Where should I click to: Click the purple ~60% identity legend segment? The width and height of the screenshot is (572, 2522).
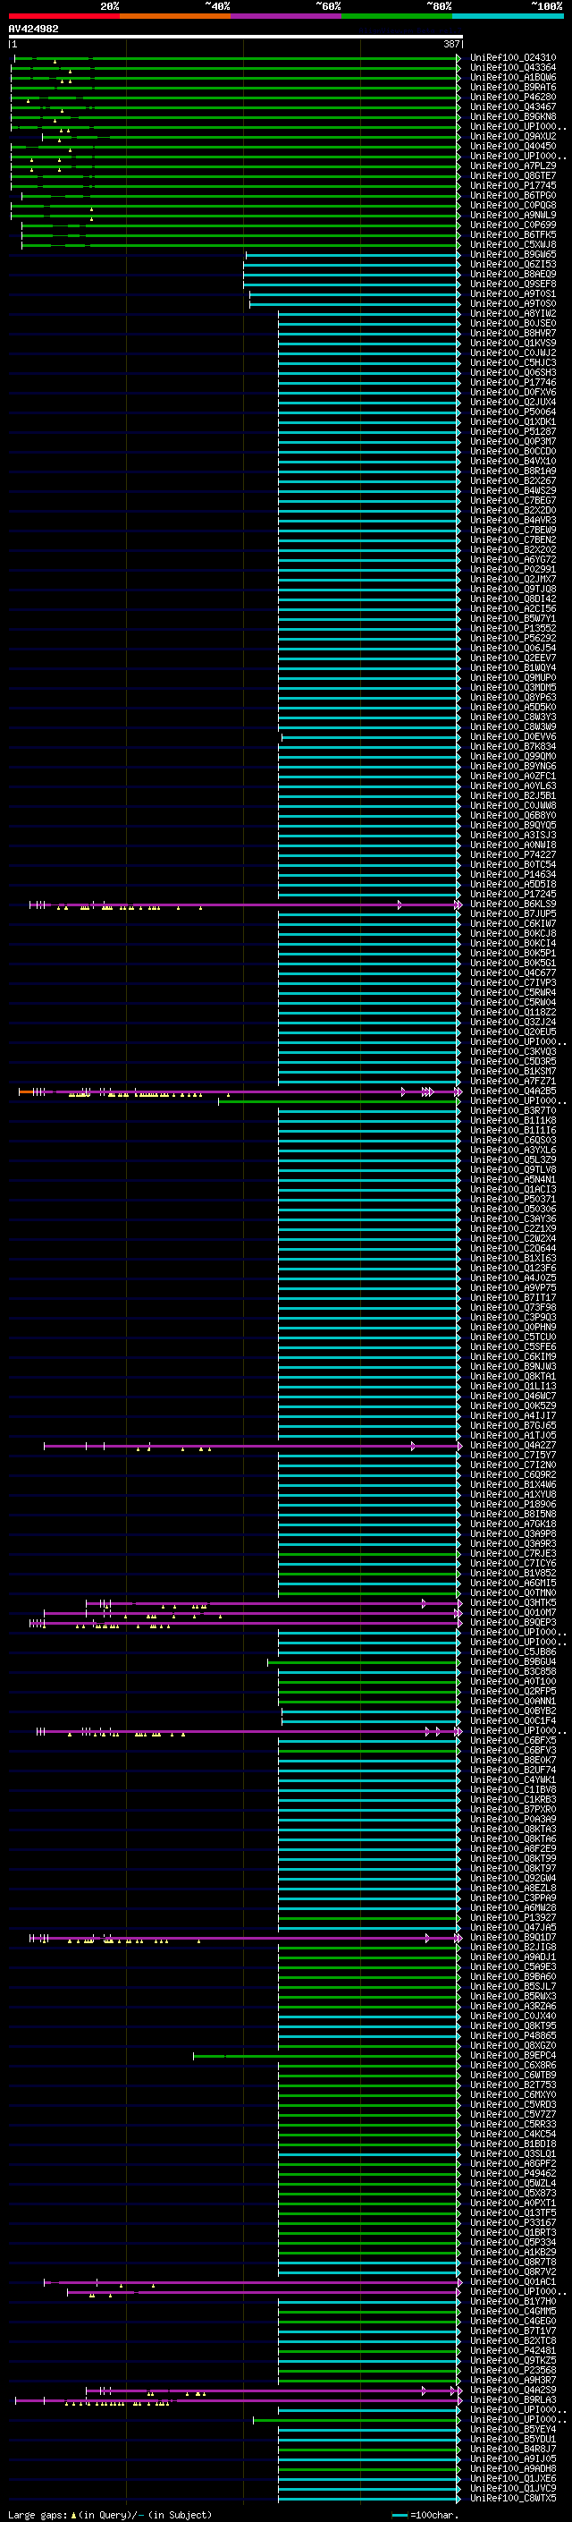point(287,16)
